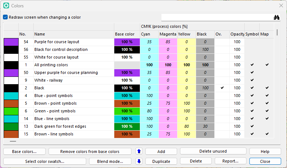Click Magenta value 75 in Brown - point symbols
Viewport: 287px width, 168px height.
(x=168, y=104)
